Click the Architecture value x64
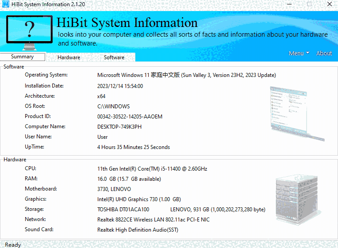The image size is (338, 248). 101,96
